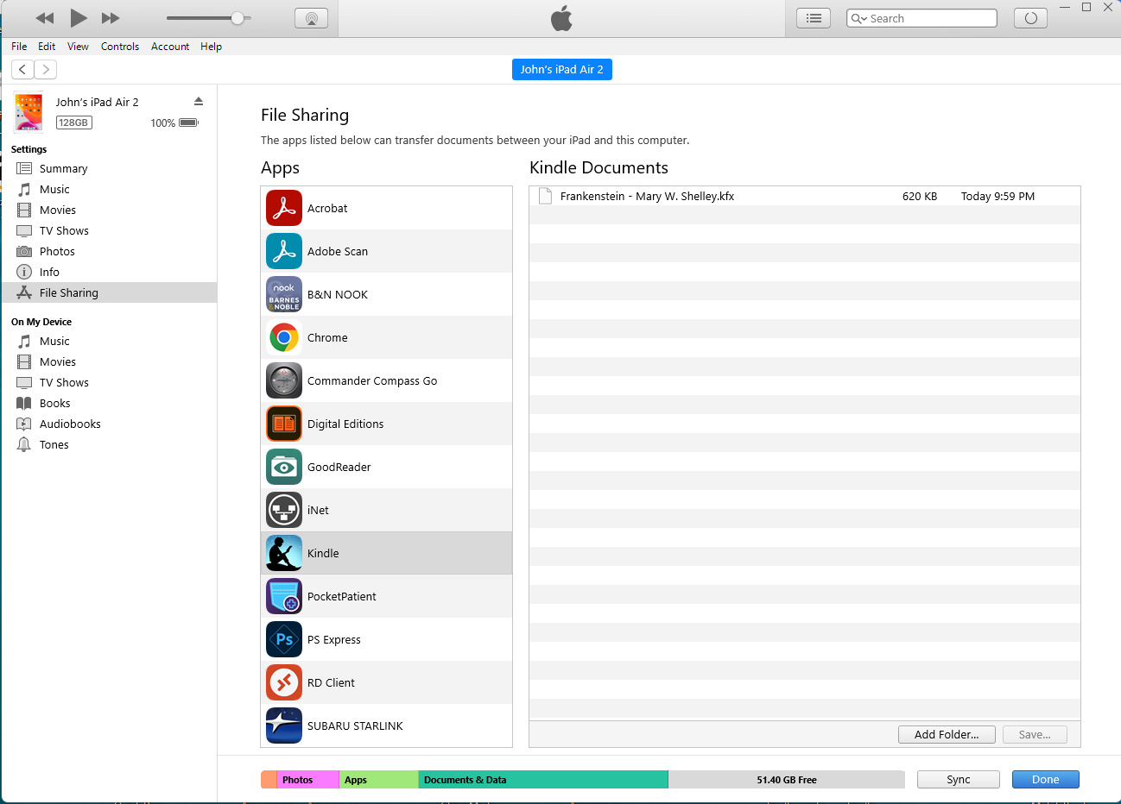
Task: Select the Acrobat app icon
Action: (x=284, y=208)
